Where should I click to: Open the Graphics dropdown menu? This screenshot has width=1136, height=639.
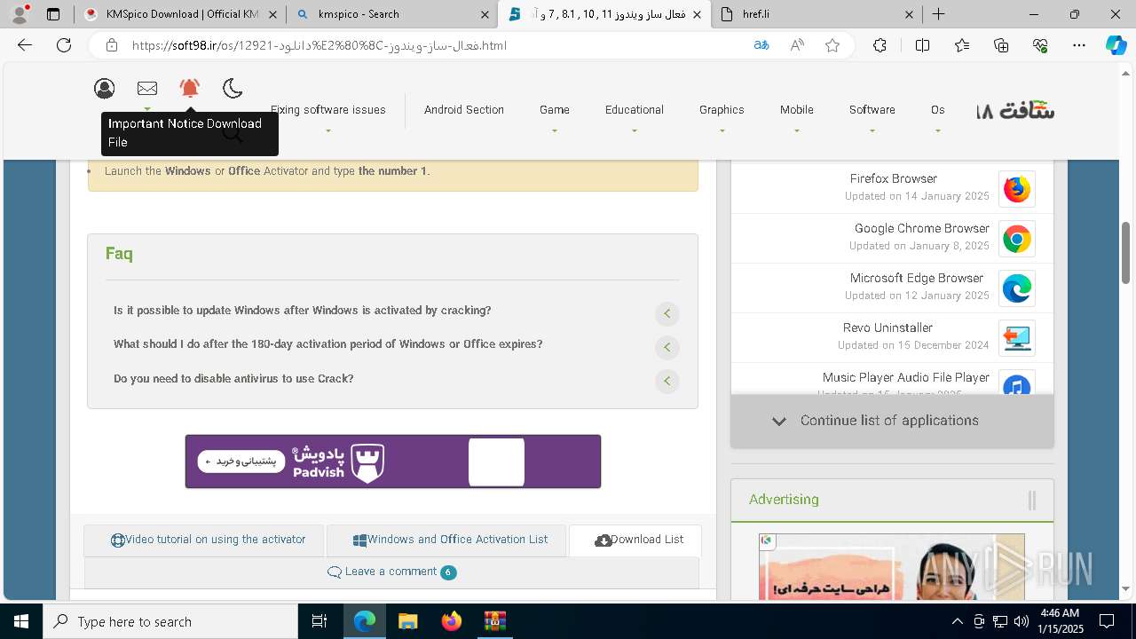pyautogui.click(x=722, y=110)
